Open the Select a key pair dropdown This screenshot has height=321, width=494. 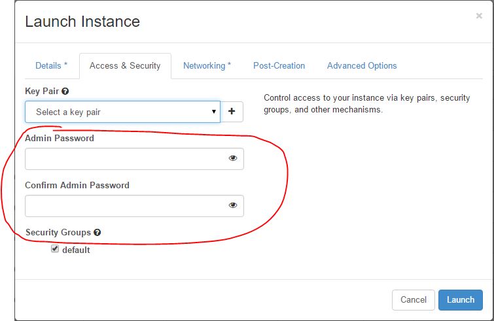(122, 112)
